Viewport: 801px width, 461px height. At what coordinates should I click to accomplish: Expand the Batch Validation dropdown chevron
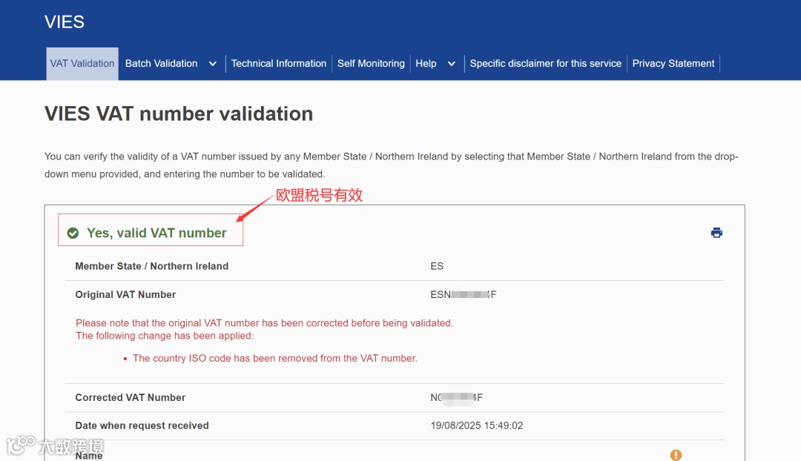213,64
